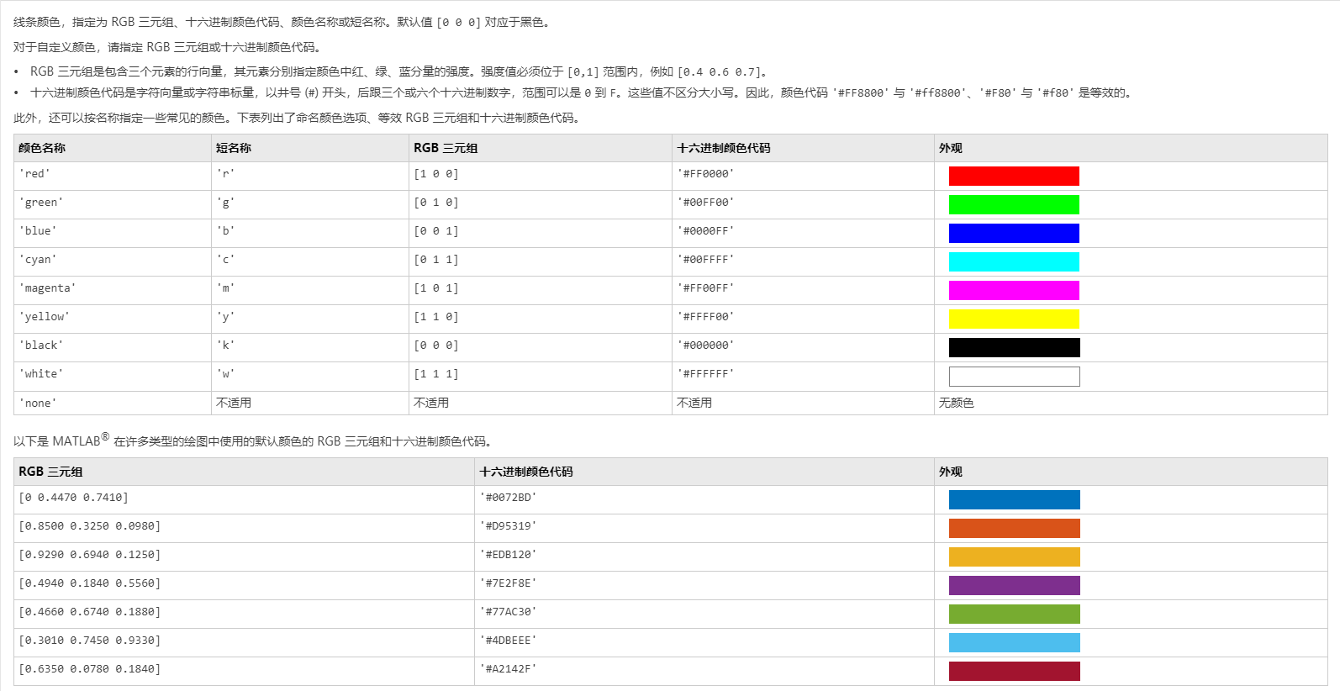Click the #77AC30 olive green swatch

1014,614
